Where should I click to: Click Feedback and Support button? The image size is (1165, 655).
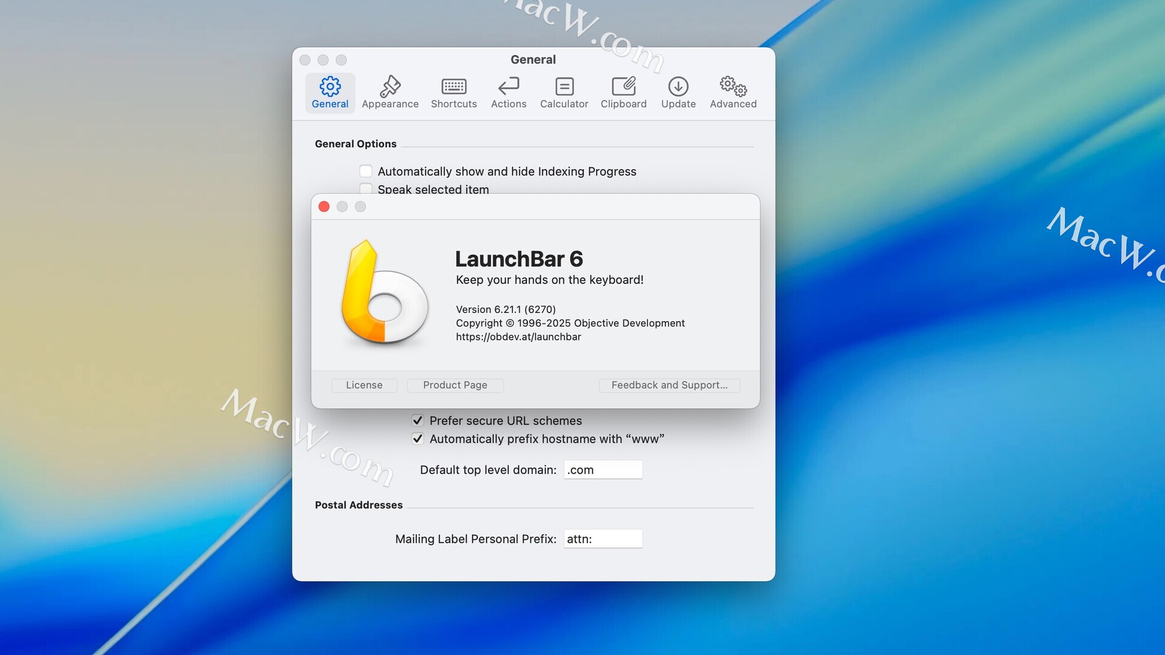pyautogui.click(x=669, y=385)
